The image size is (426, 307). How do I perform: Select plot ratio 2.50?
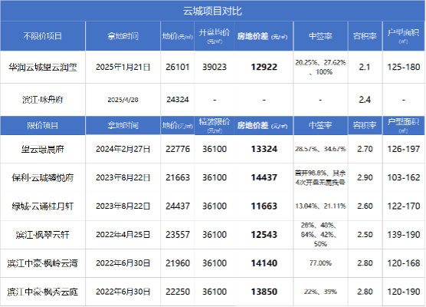[x=365, y=235]
